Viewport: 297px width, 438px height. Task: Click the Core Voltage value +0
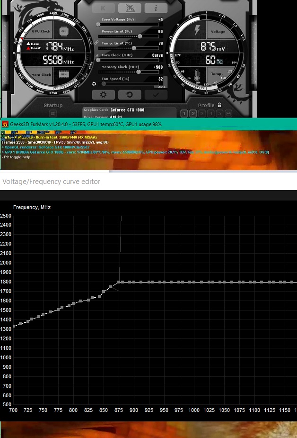(160, 19)
